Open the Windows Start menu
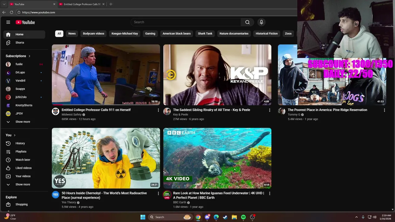 (143, 217)
